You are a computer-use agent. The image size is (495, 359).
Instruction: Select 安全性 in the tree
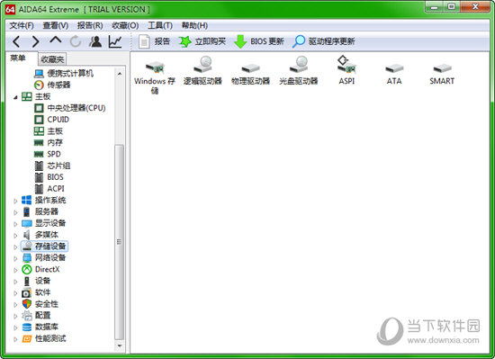click(x=47, y=304)
